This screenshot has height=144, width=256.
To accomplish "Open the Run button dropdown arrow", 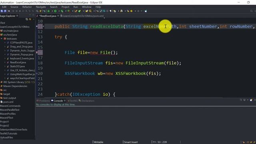I will (x=59, y=11).
